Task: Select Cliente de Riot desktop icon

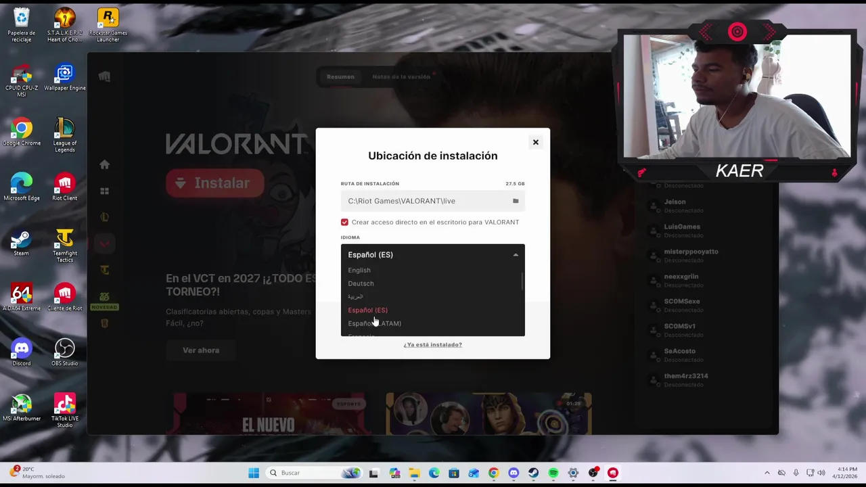Action: pyautogui.click(x=65, y=298)
